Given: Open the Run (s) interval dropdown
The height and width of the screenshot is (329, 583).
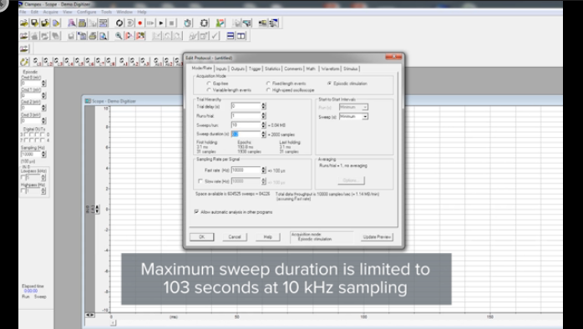Looking at the screenshot, I should coord(365,107).
